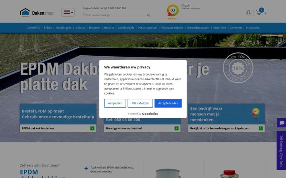Screen dimensions: 286x178
Task: Open the EPDM pakket bestellen link
Action: point(38,128)
